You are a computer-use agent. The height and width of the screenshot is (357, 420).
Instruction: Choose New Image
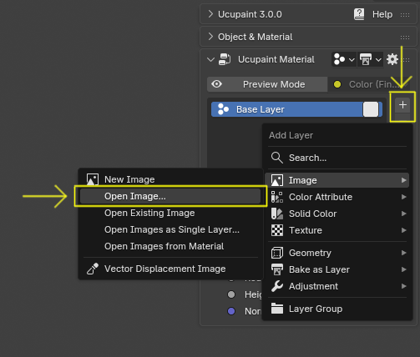pos(170,179)
